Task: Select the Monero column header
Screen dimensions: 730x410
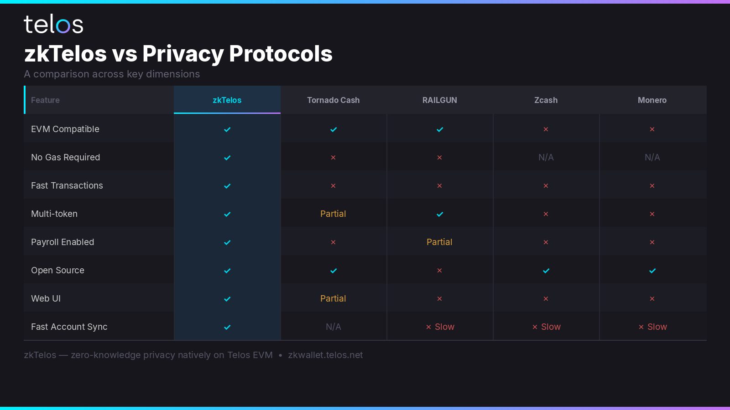Action: (652, 100)
